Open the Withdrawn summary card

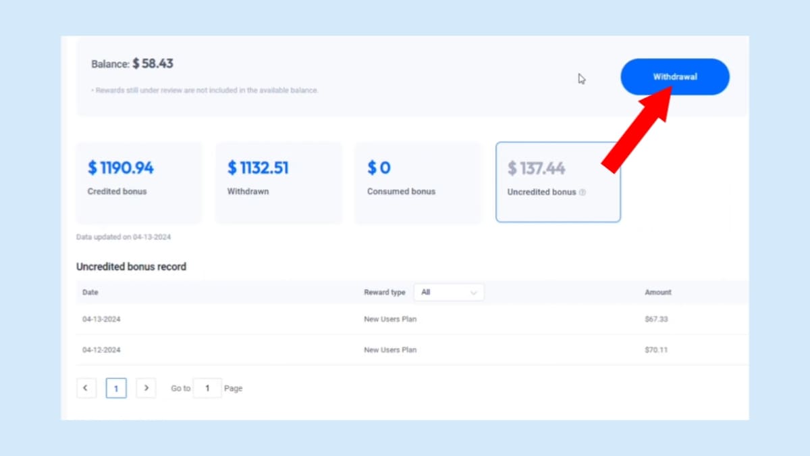coord(278,182)
